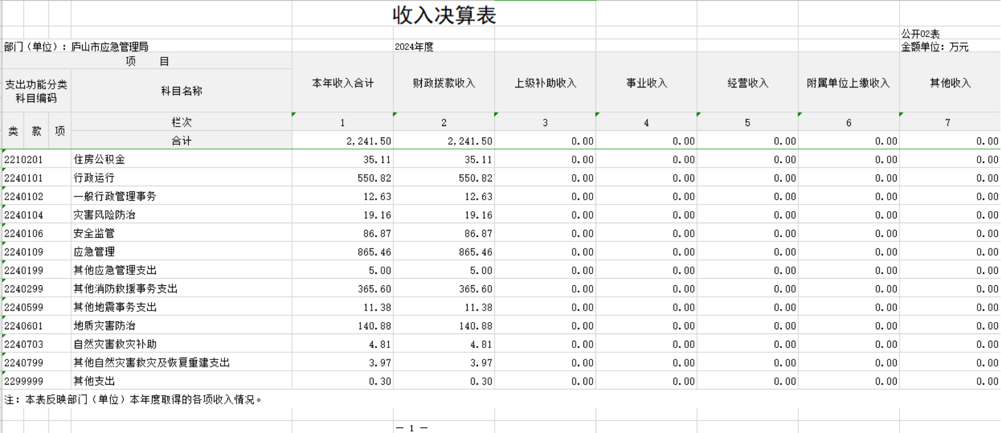The height and width of the screenshot is (433, 1001).
Task: Click the 地质灾害防治 row's 财政拨款收入 value
Action: coord(475,326)
